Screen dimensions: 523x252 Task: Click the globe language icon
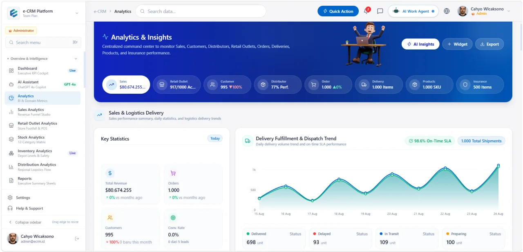(x=447, y=11)
